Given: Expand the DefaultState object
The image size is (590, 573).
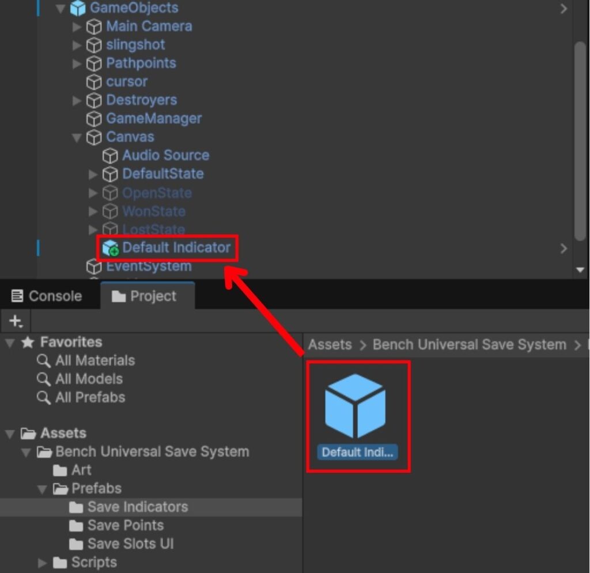Looking at the screenshot, I should (x=93, y=174).
